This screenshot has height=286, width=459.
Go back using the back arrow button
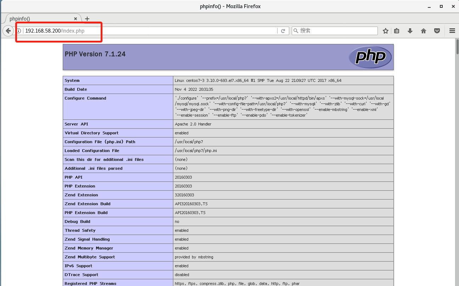point(8,31)
